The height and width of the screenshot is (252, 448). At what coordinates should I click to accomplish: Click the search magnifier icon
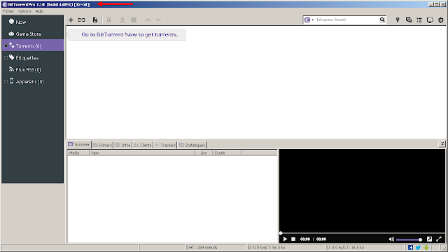click(382, 20)
